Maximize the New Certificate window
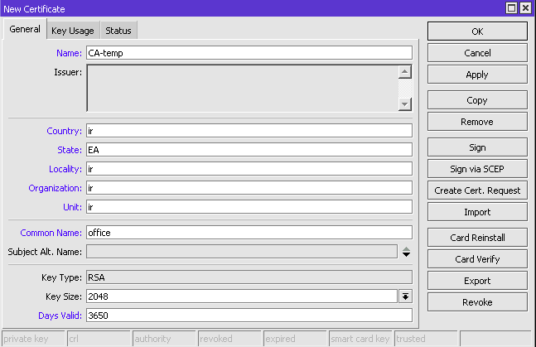Screen dimensions: 536x347 tap(512, 8)
